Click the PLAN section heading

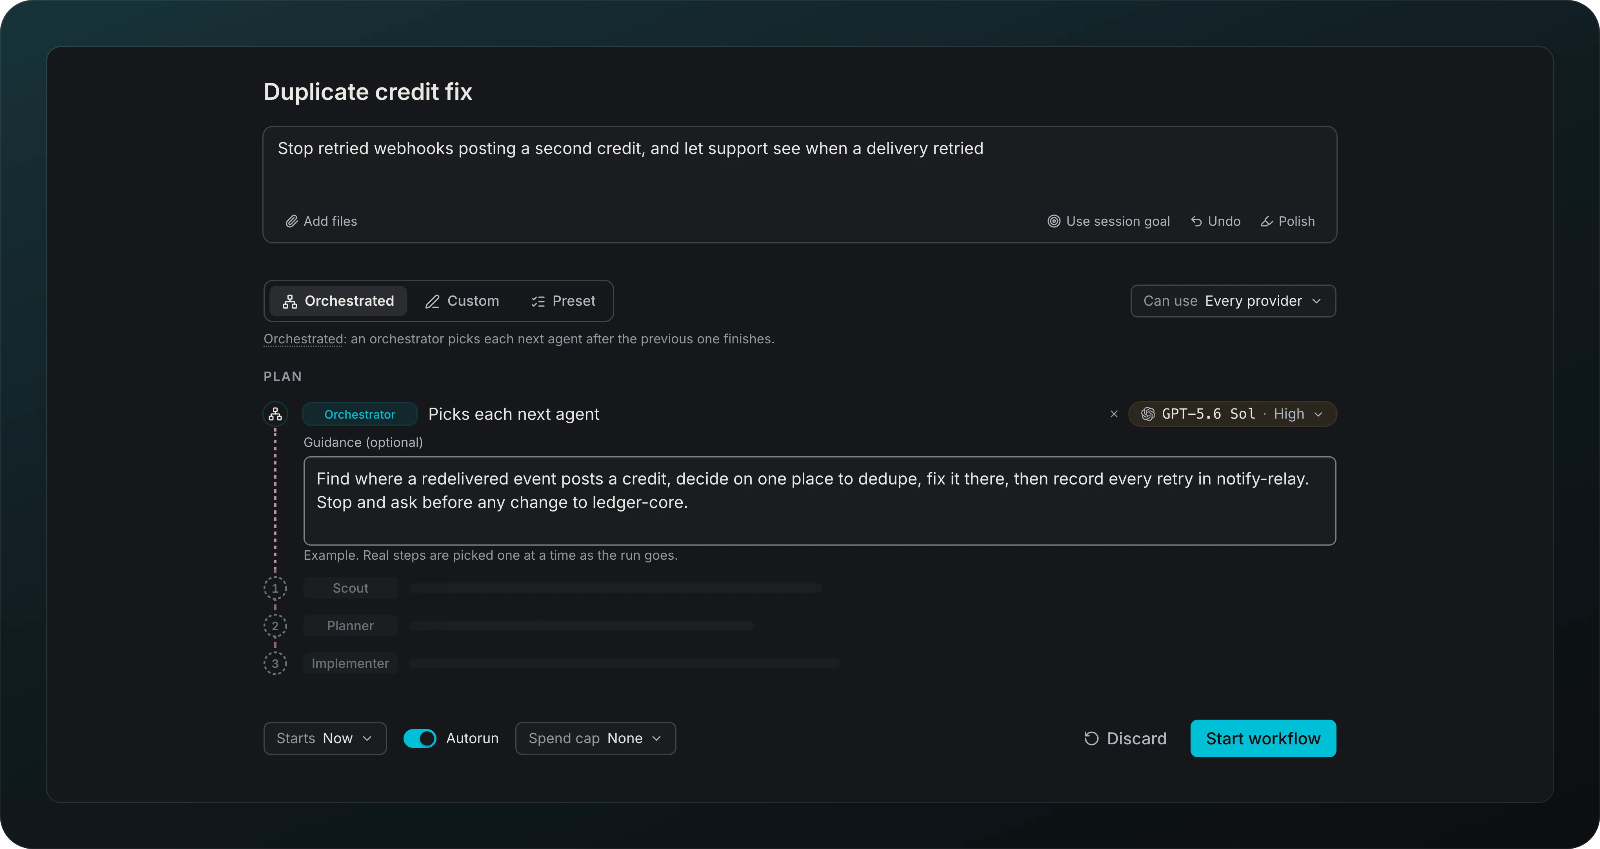coord(283,377)
